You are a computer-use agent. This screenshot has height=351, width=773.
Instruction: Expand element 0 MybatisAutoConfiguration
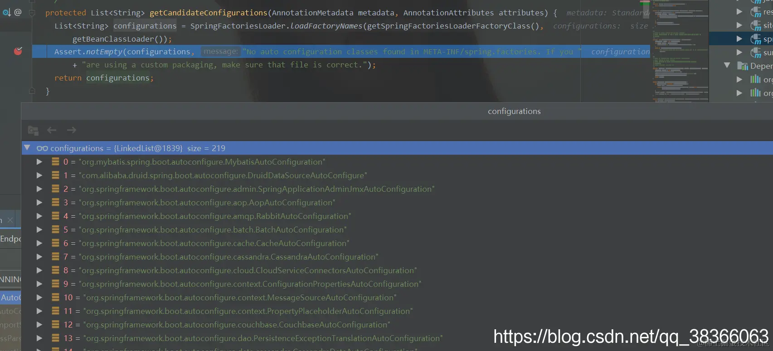pos(39,161)
